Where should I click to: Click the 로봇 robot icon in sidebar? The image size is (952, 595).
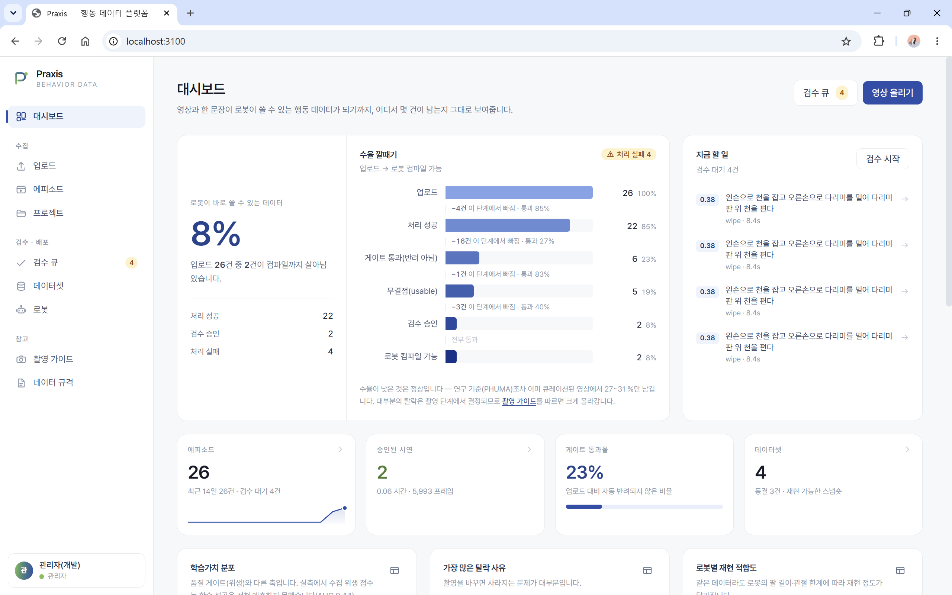(21, 310)
